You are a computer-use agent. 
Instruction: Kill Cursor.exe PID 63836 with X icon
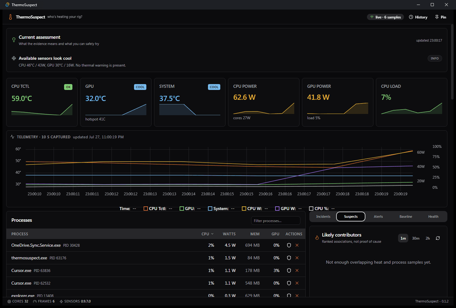[297, 270]
